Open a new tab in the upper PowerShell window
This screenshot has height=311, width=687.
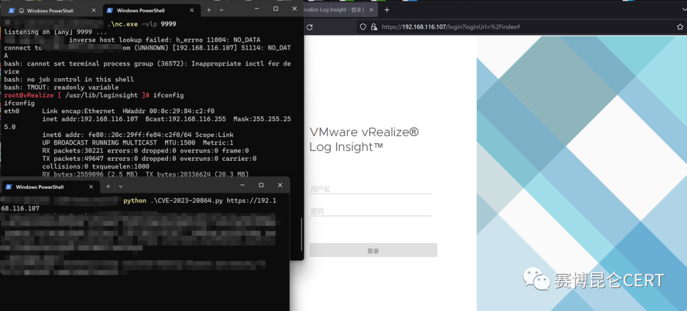tap(209, 10)
